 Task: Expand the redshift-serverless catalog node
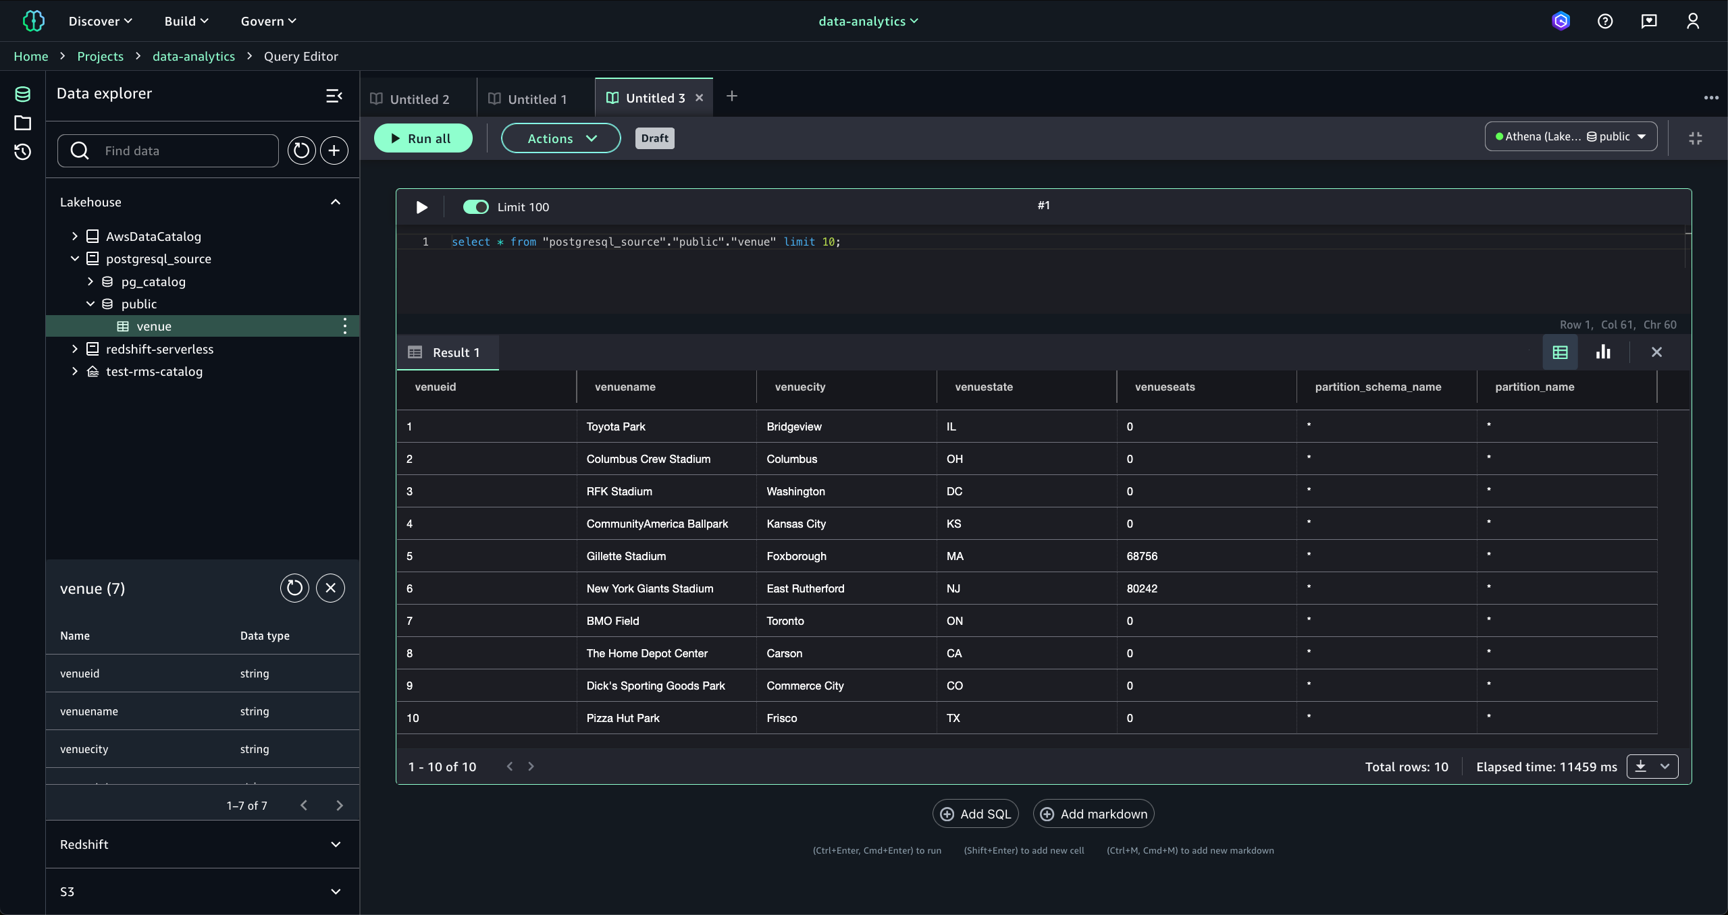[74, 349]
